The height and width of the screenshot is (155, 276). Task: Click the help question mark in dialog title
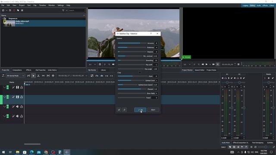click(151, 34)
